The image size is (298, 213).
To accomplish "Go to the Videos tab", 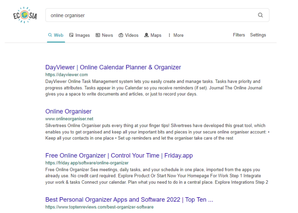I will [128, 35].
